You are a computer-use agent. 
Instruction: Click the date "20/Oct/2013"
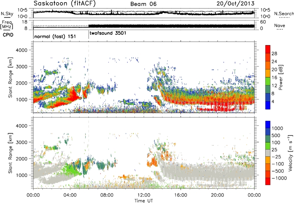click(x=236, y=4)
